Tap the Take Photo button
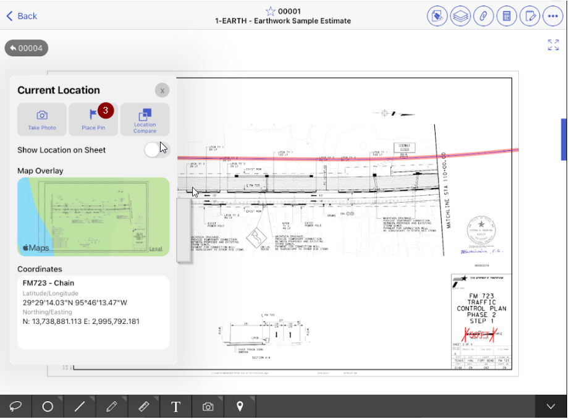569x419 pixels. point(42,119)
